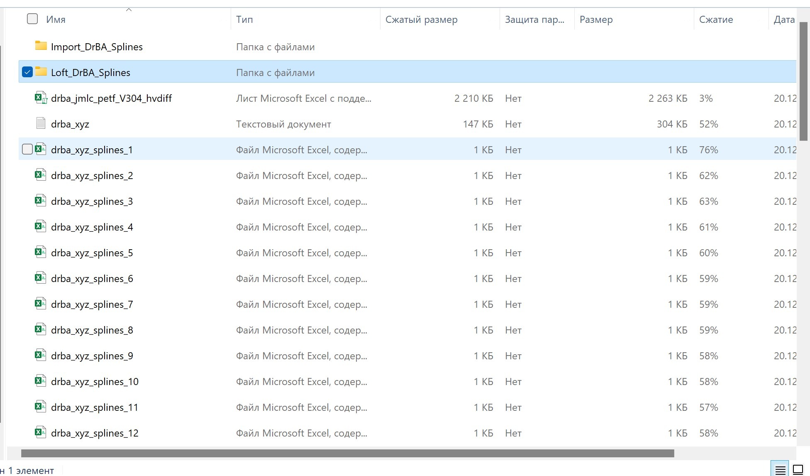Select file name drba_xyz_splines_8
This screenshot has width=810, height=476.
tap(92, 330)
